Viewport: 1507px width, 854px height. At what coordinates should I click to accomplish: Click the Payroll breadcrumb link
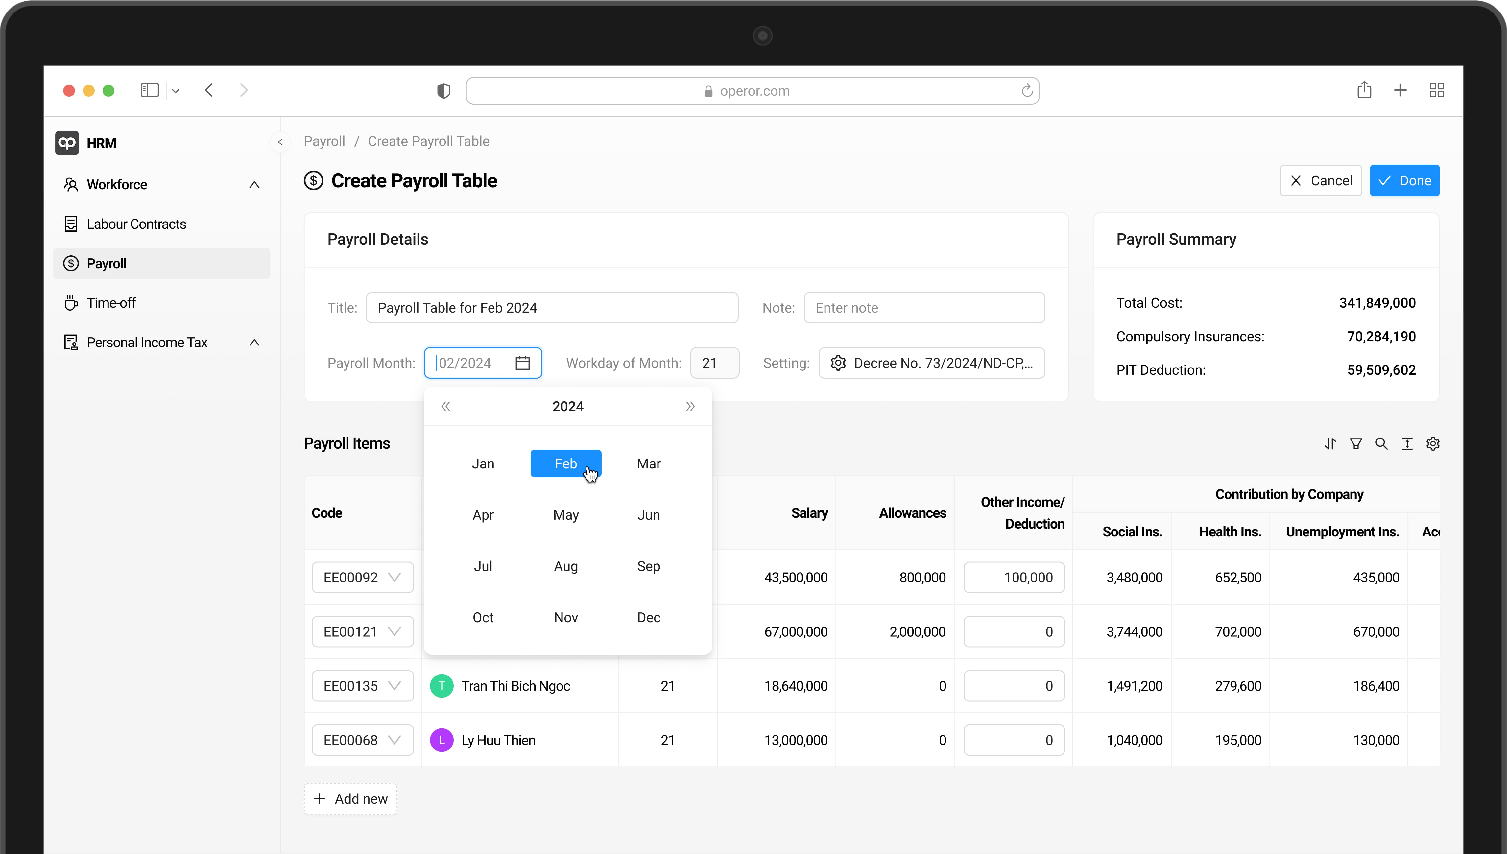coord(324,141)
